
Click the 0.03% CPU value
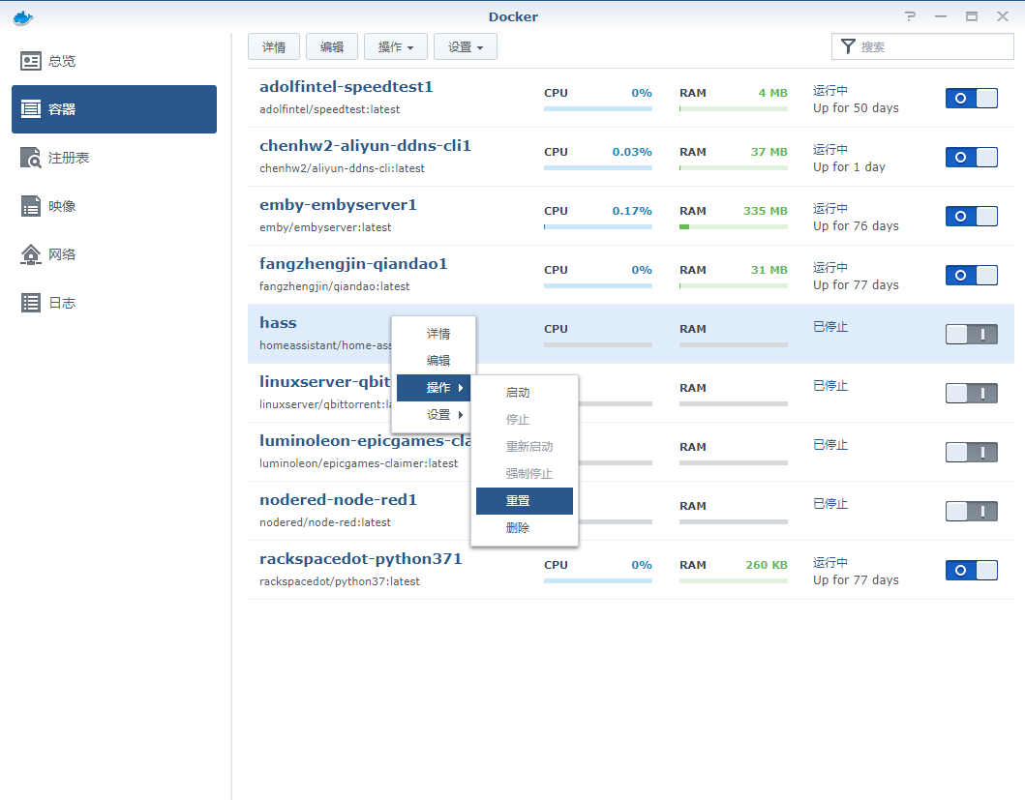click(x=632, y=152)
